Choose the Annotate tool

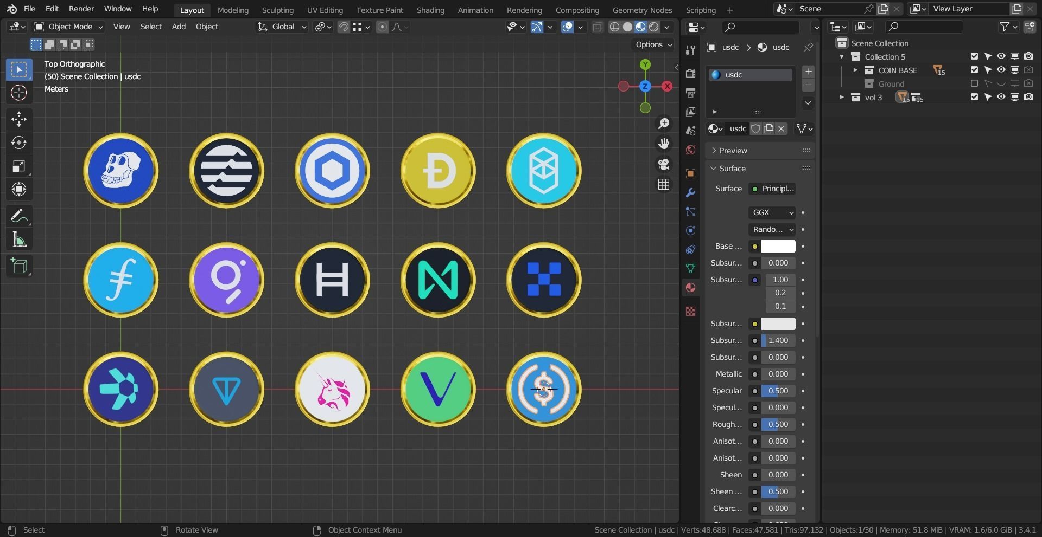pyautogui.click(x=19, y=216)
